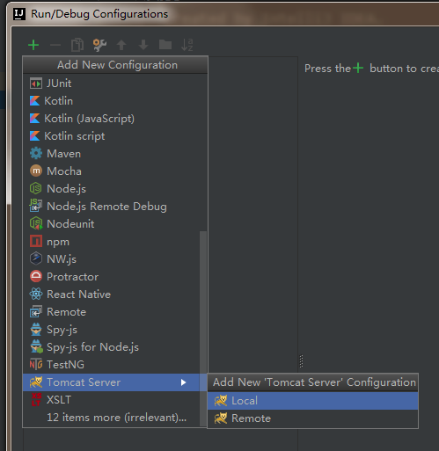
Task: Click the green plus Add Configuration icon
Action: pyautogui.click(x=33, y=45)
